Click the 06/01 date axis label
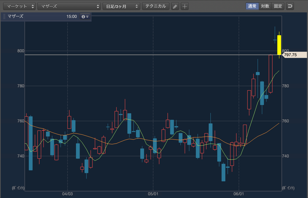 [x=239, y=194]
